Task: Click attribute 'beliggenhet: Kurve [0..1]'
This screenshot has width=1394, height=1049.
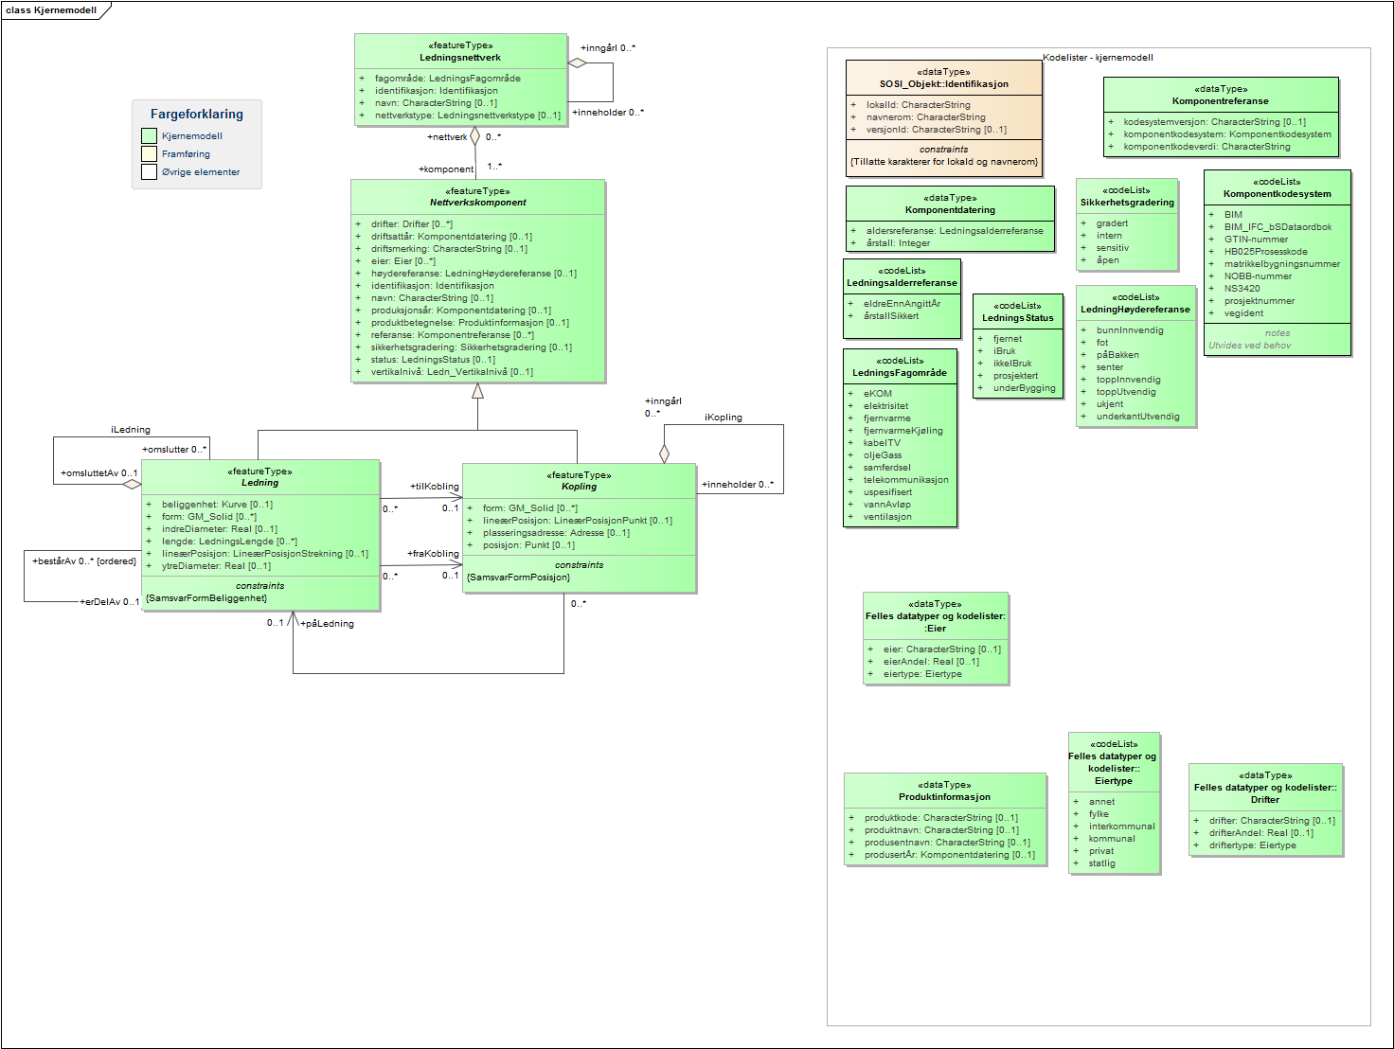Action: (x=217, y=505)
